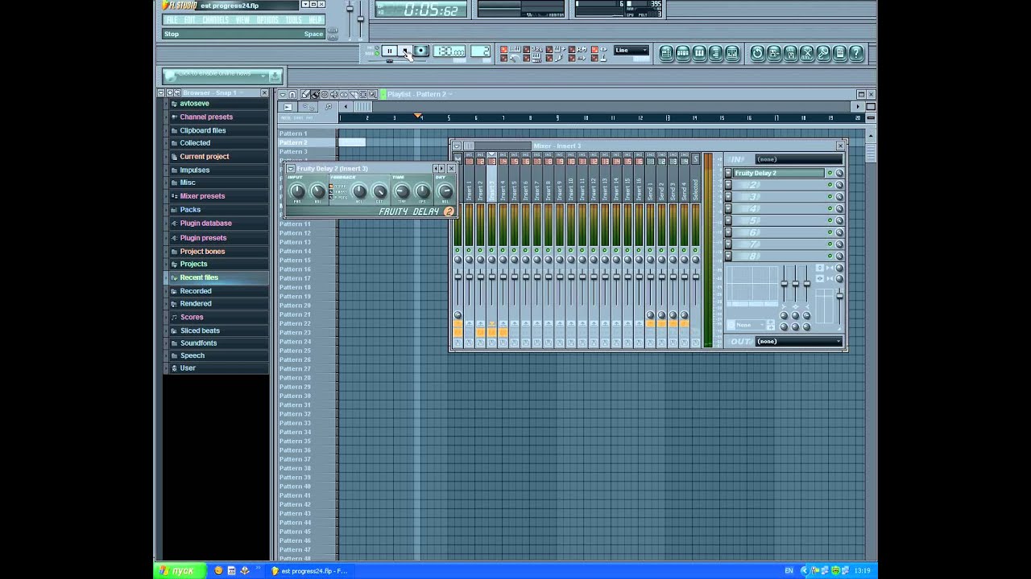Select the Fruity Delay 2 effect slot
The width and height of the screenshot is (1031, 579).
coord(779,174)
